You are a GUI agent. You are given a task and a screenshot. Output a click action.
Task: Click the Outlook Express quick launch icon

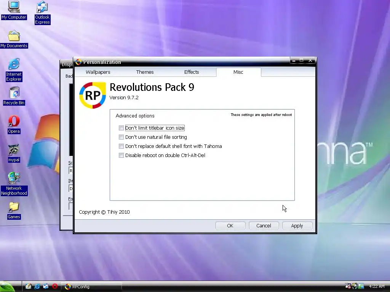[x=46, y=286]
